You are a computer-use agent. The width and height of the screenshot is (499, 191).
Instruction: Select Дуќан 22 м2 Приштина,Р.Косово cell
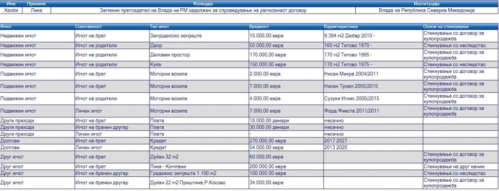pyautogui.click(x=199, y=183)
